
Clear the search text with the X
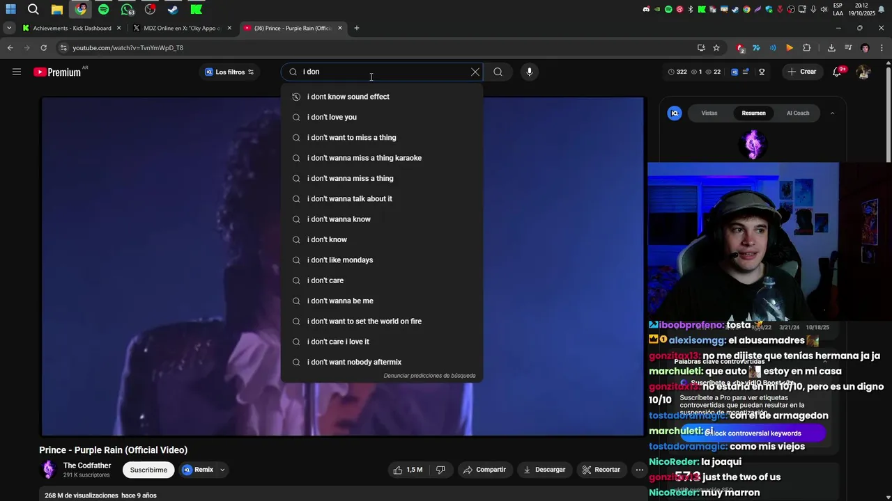pos(475,72)
